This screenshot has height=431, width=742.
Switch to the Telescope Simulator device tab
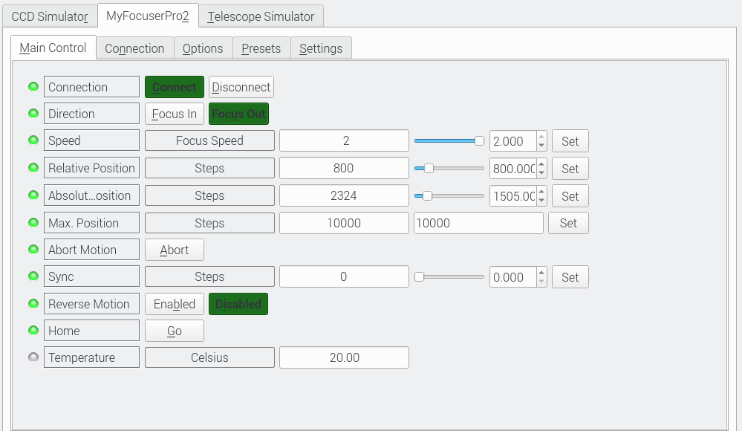pos(261,16)
